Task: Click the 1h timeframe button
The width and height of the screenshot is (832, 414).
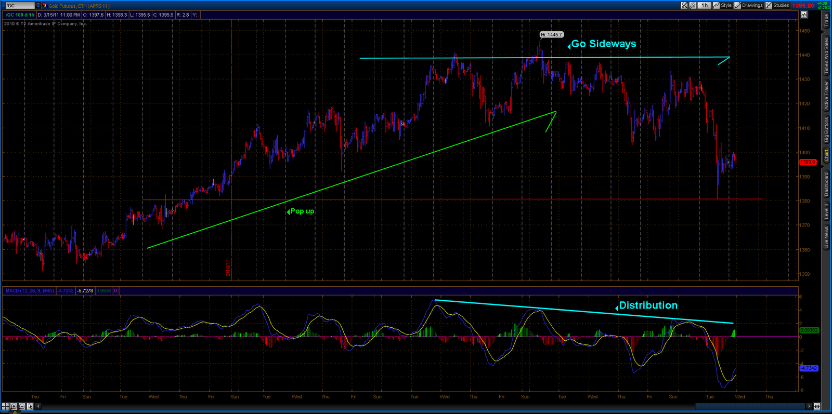Action: coord(704,5)
